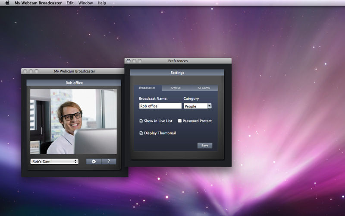Click the Broadcast Name text field

pos(160,106)
